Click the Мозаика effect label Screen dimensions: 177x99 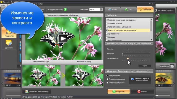tap(111, 37)
